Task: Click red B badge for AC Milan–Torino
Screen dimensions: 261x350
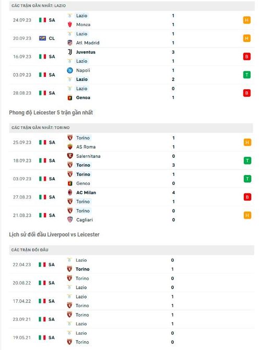Action: coord(247,197)
